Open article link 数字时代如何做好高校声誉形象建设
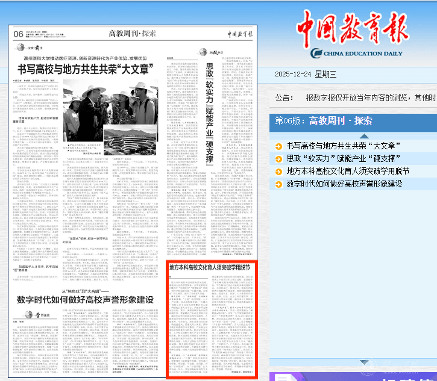The width and height of the screenshot is (437, 381). 344,184
